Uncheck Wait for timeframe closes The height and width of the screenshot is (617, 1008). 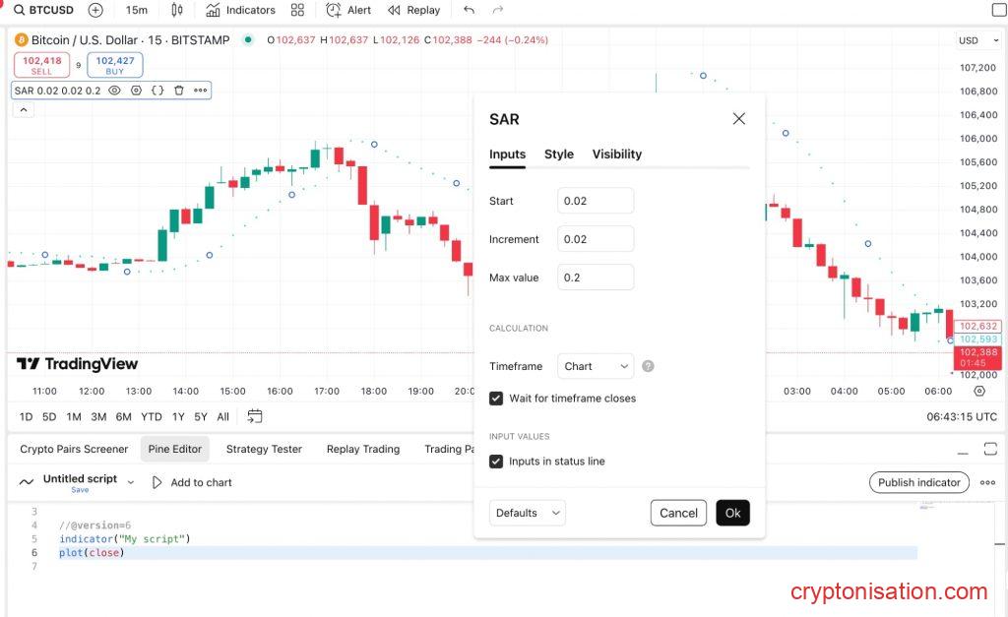496,399
